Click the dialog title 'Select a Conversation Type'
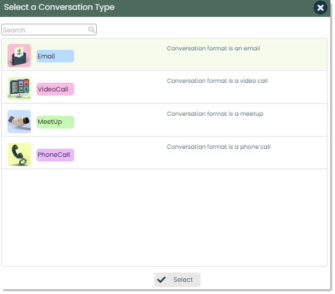 pos(59,8)
